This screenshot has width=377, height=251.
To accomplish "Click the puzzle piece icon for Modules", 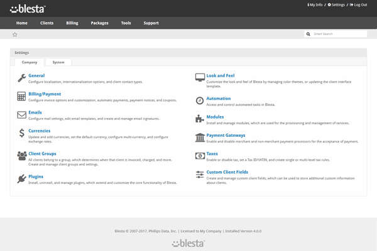I will point(200,119).
